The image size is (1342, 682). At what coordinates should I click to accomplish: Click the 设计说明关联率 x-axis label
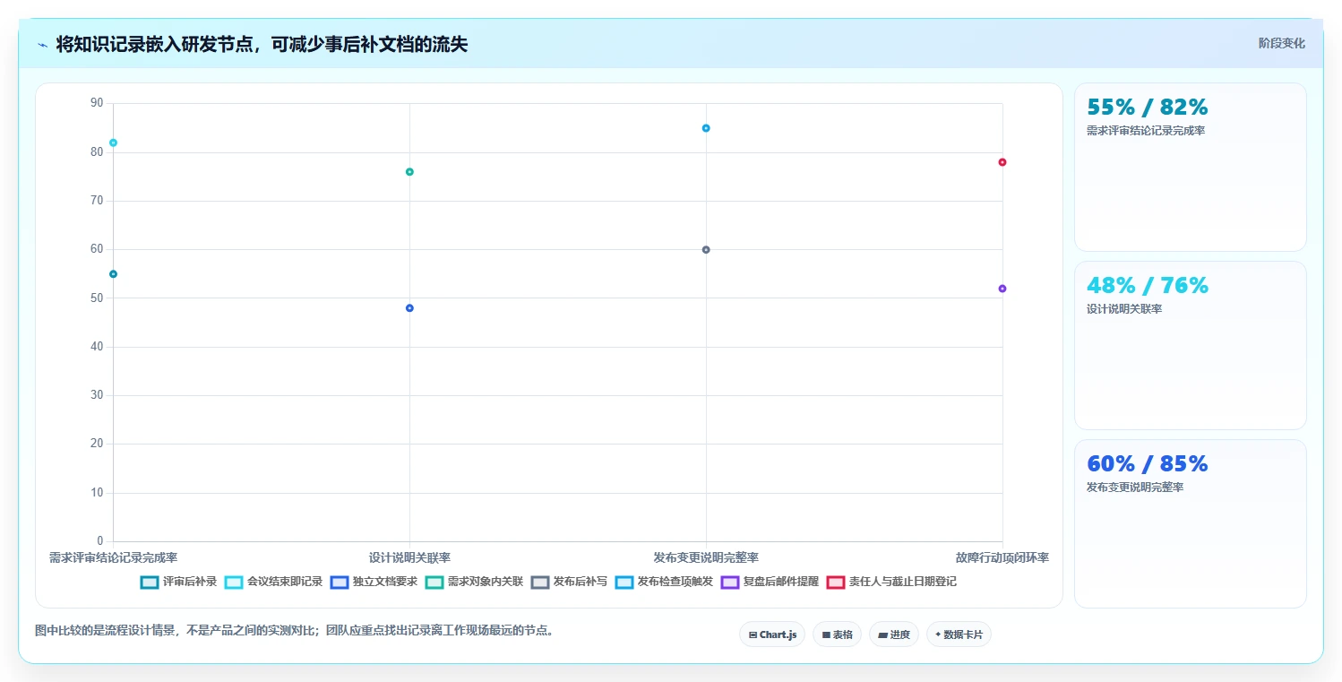[409, 557]
